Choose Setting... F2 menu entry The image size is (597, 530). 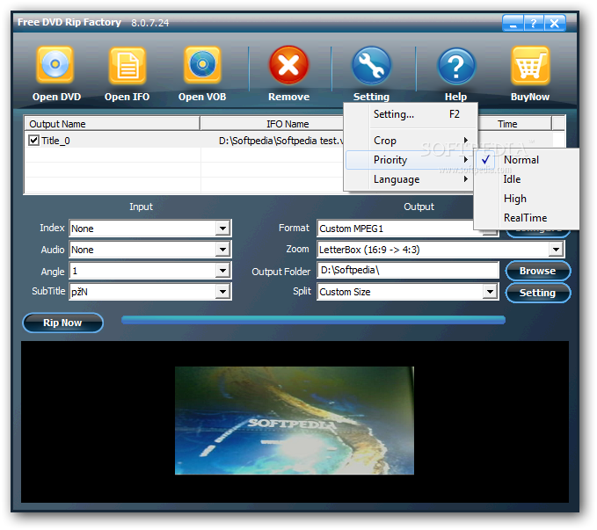(x=411, y=114)
